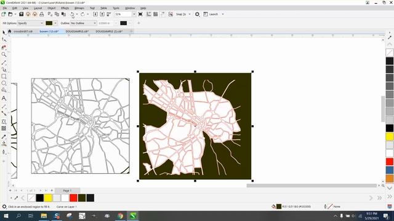Select the Text tool
Image resolution: width=394 pixels, height=221 pixels.
point(4,98)
